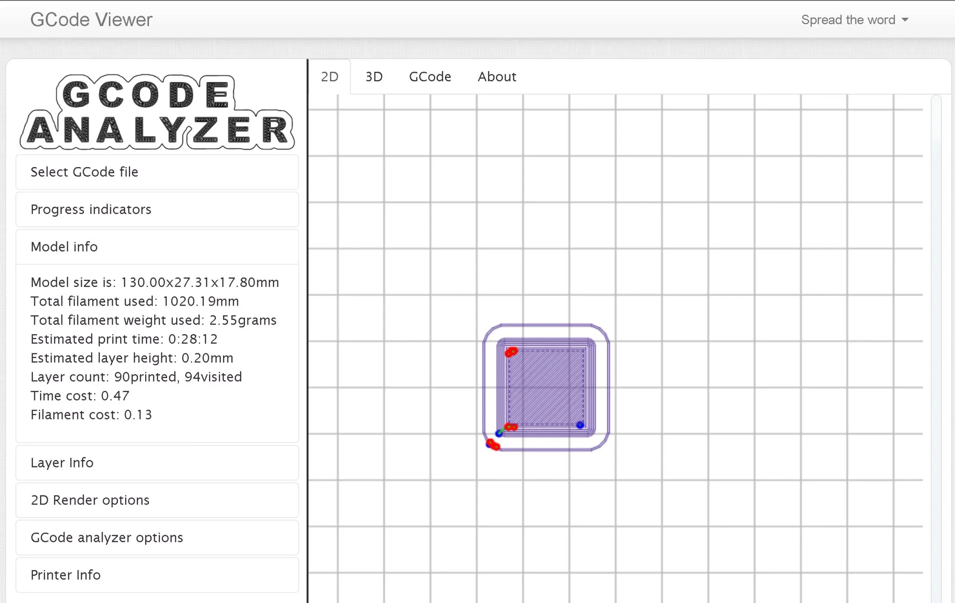Open the 2D Render options panel
The height and width of the screenshot is (603, 955).
[x=90, y=500]
